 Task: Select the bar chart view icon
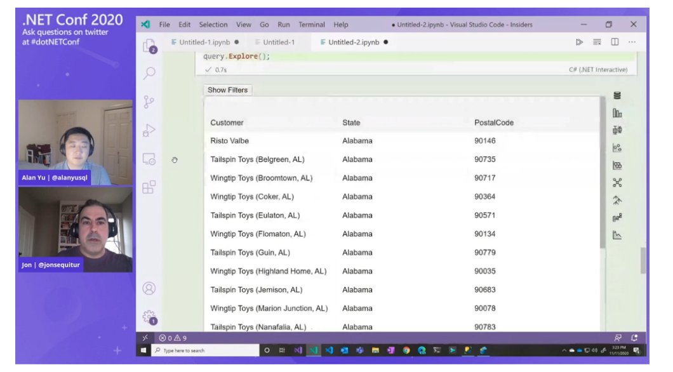[x=616, y=113]
